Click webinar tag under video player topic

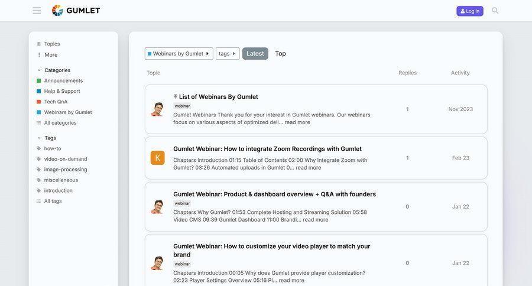point(182,264)
